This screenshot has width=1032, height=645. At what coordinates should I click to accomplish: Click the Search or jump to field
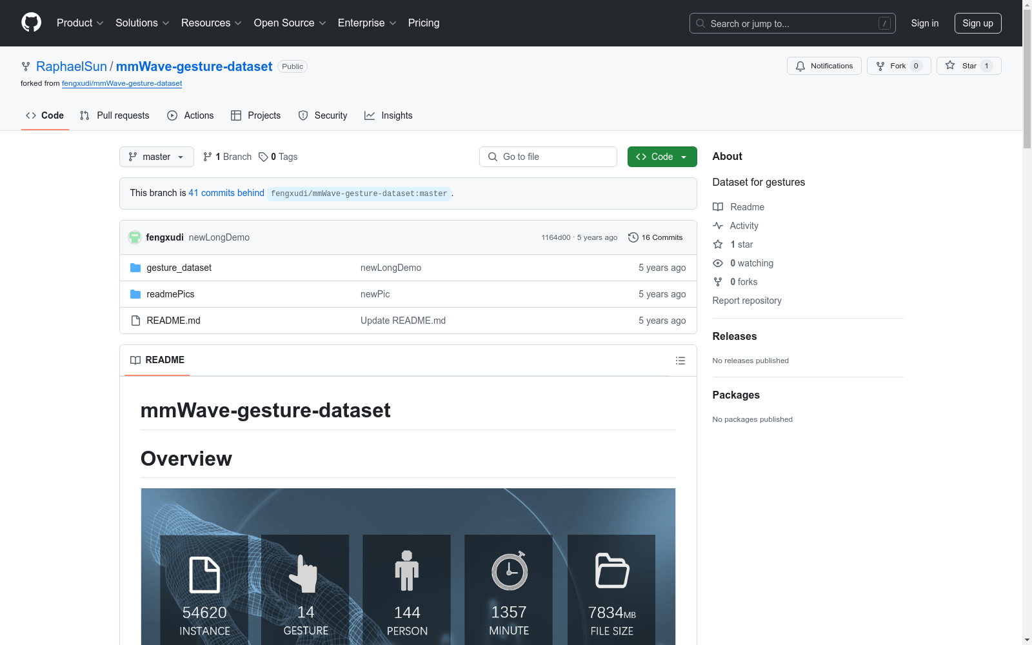pos(793,23)
